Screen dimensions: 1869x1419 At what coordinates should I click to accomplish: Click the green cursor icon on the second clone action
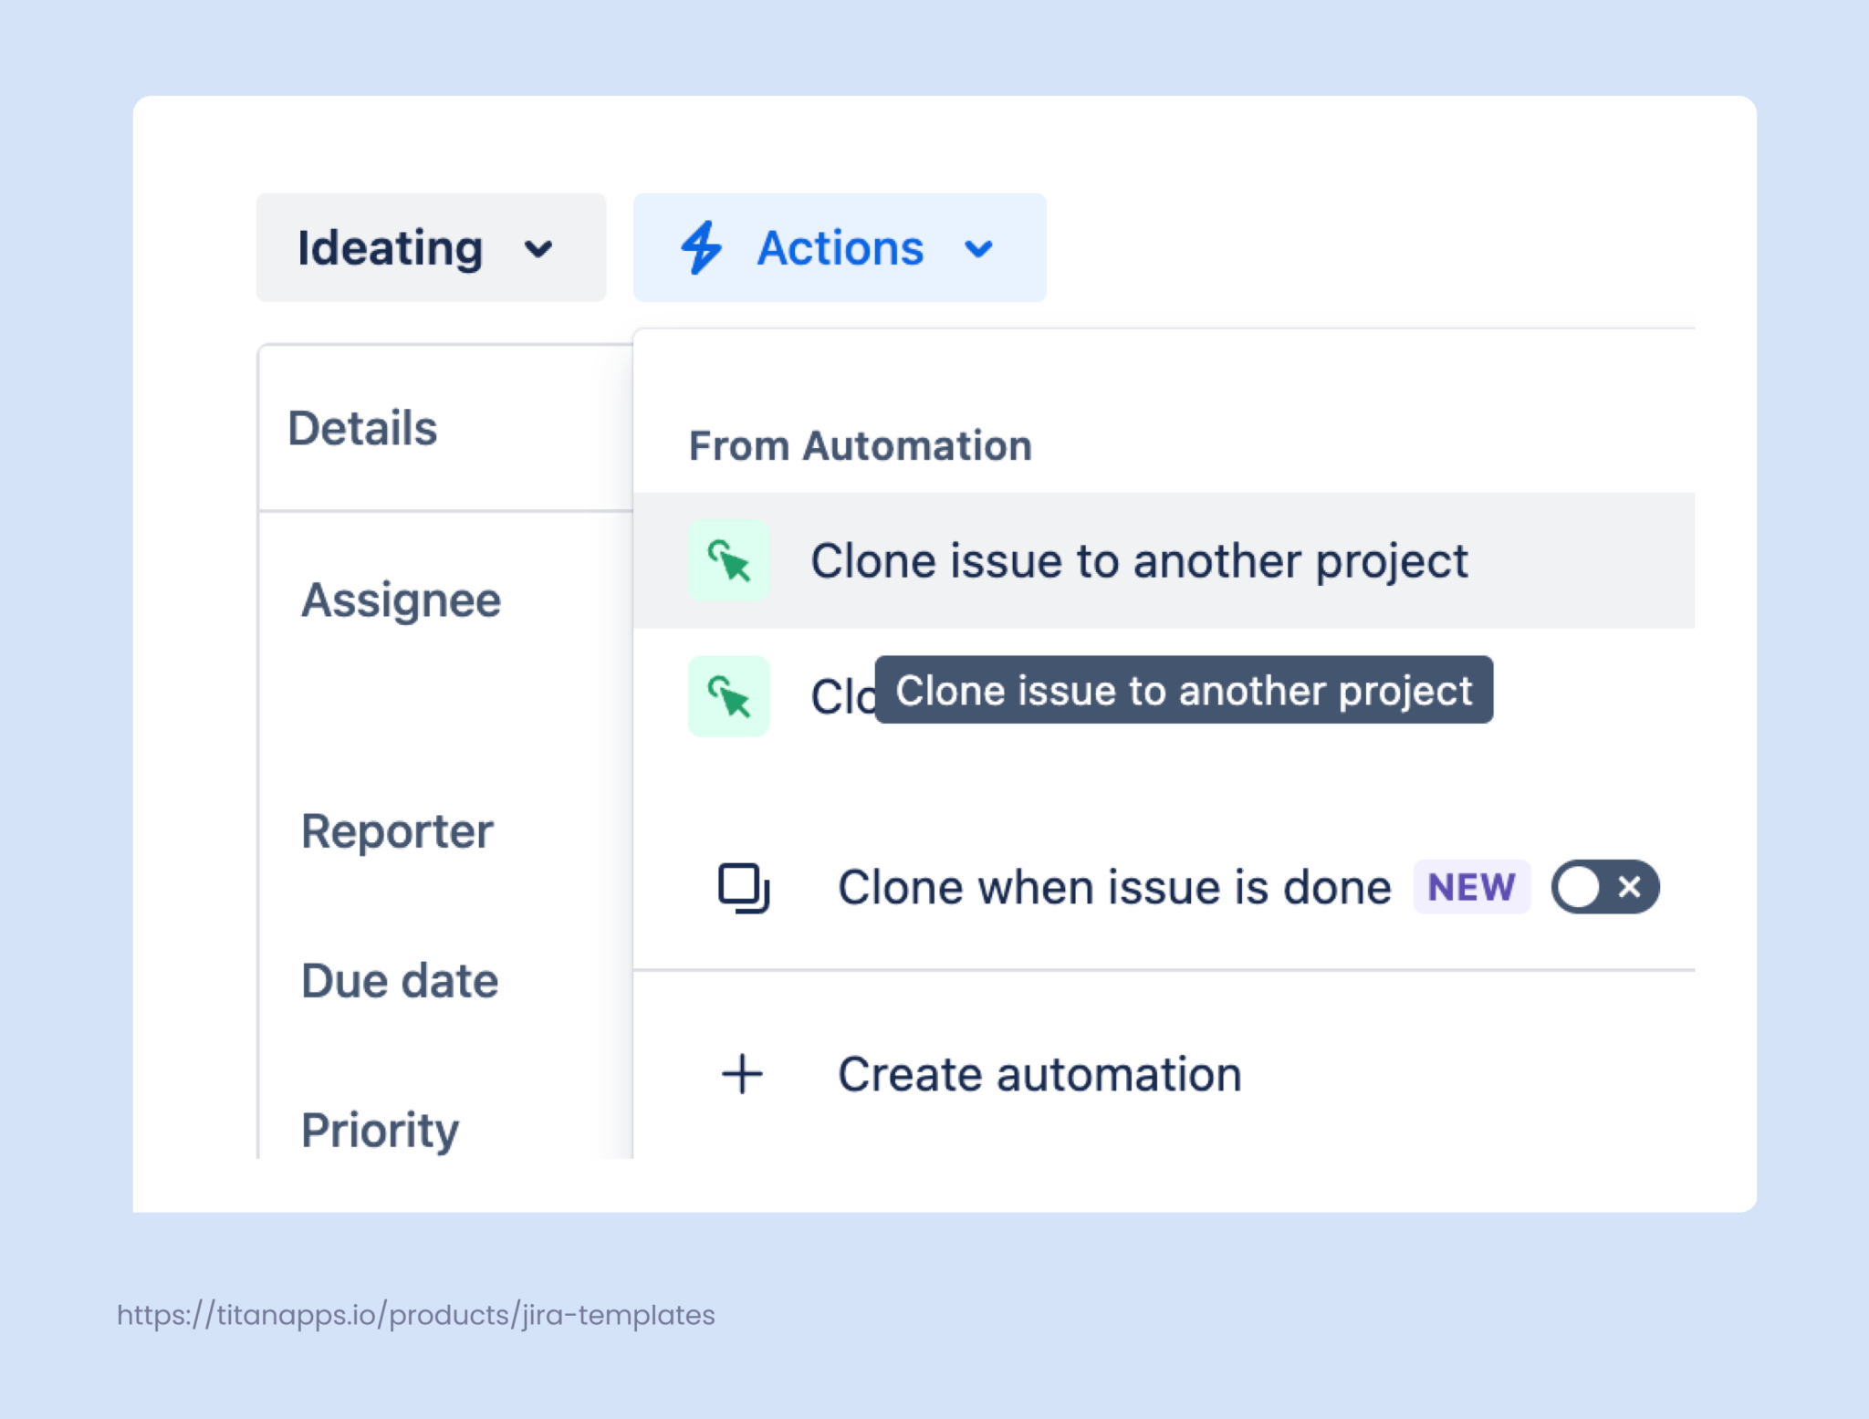coord(728,696)
